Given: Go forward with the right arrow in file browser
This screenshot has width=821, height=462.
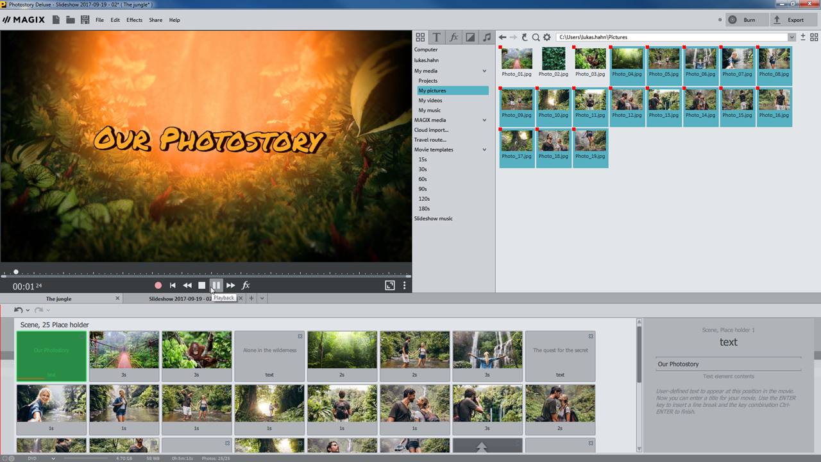Looking at the screenshot, I should tap(513, 37).
